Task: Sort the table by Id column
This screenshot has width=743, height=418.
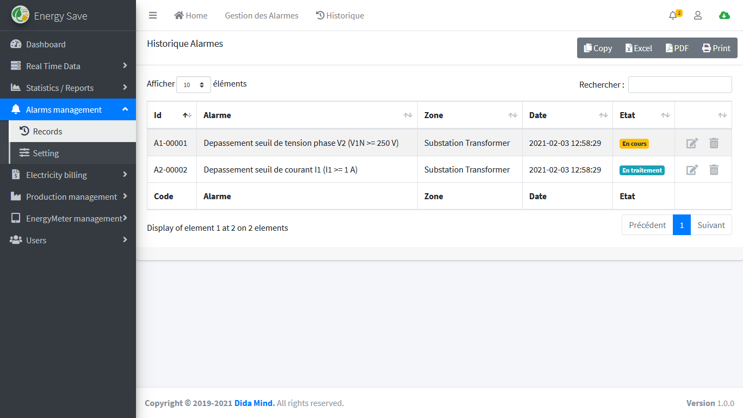Action: tap(171, 115)
